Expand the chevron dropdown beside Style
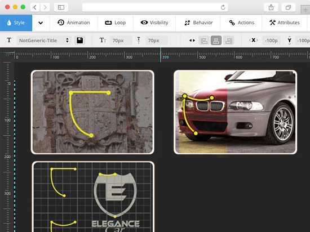 tap(41, 23)
